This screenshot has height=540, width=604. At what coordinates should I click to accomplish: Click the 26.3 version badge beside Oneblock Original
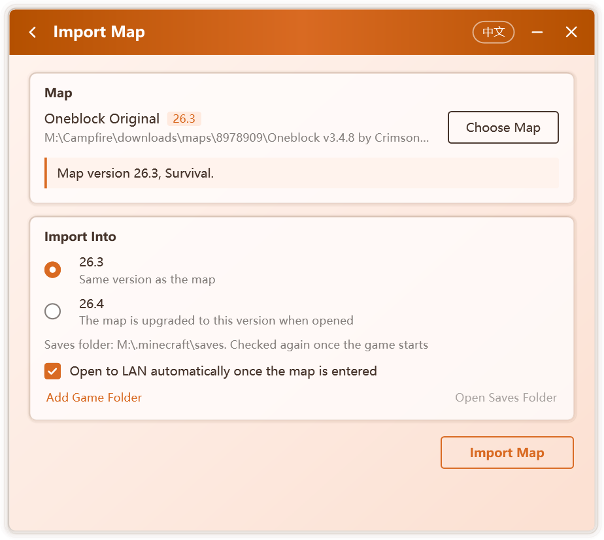(184, 119)
